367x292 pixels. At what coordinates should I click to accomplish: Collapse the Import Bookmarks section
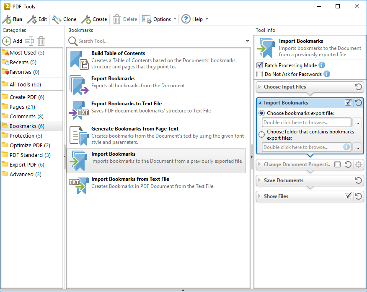tap(260, 103)
